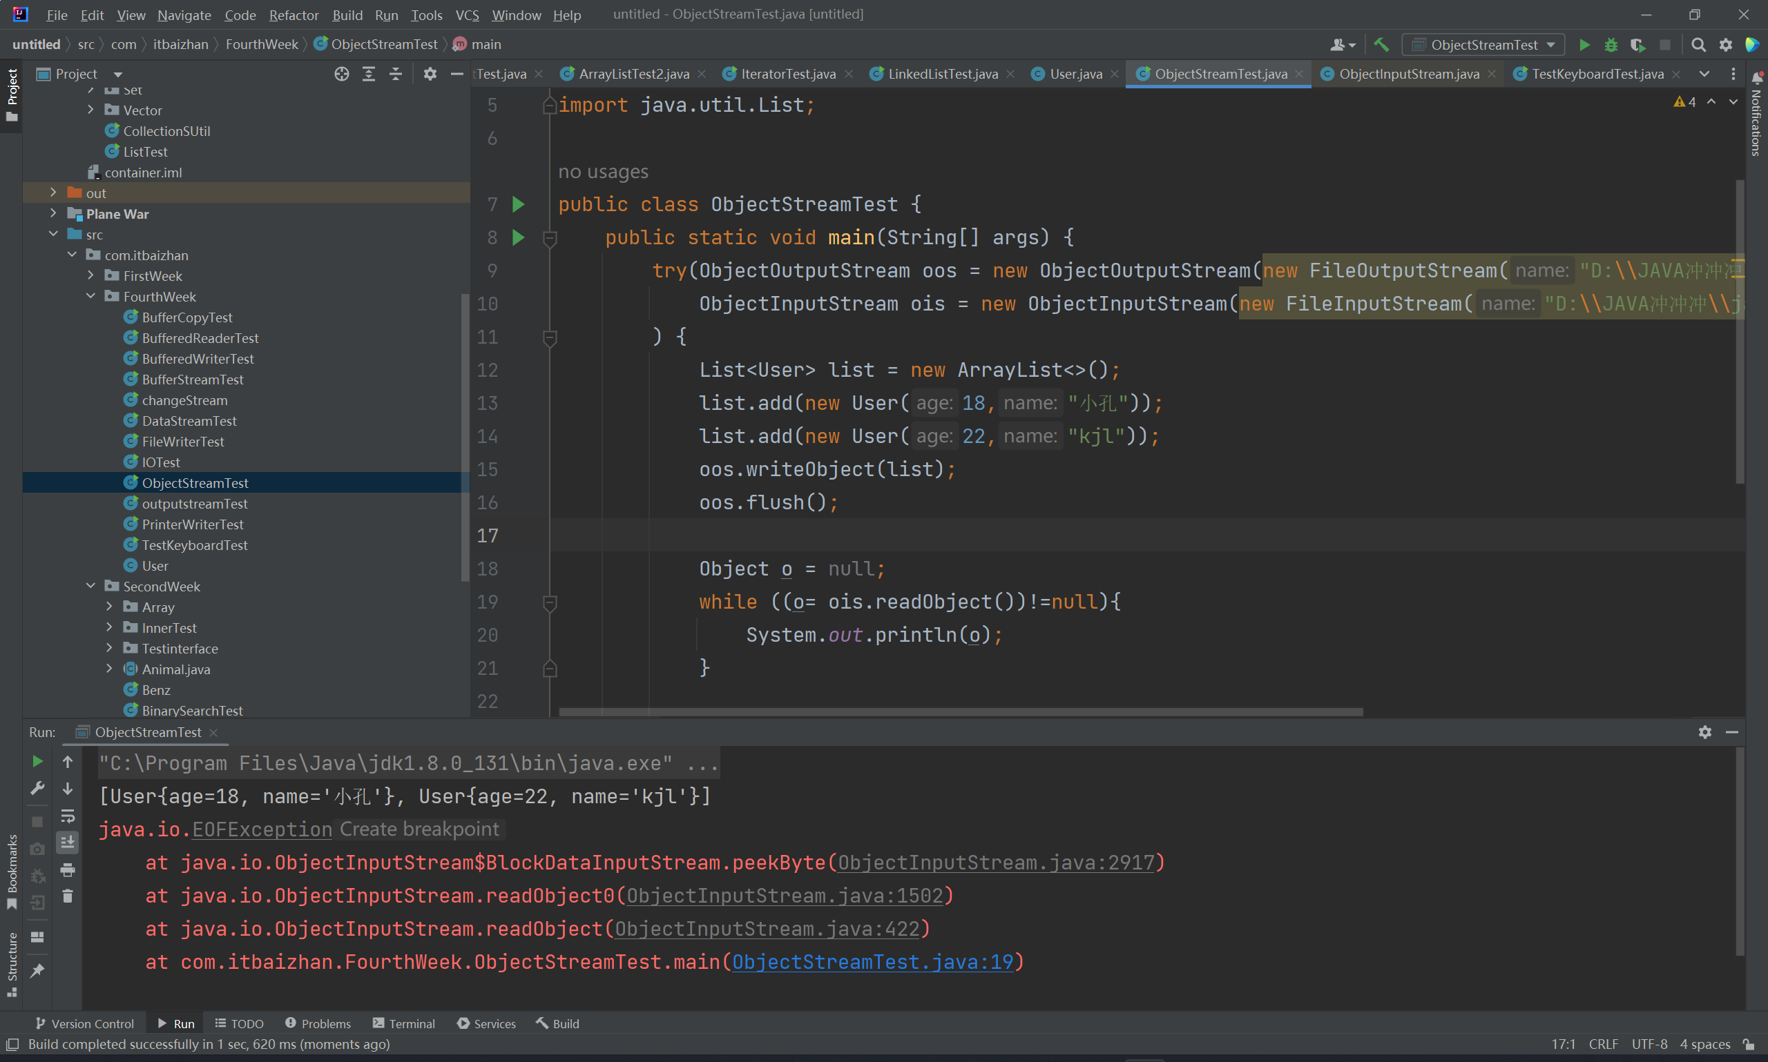Click run gutter arrow at line 7
The width and height of the screenshot is (1768, 1062).
[519, 205]
